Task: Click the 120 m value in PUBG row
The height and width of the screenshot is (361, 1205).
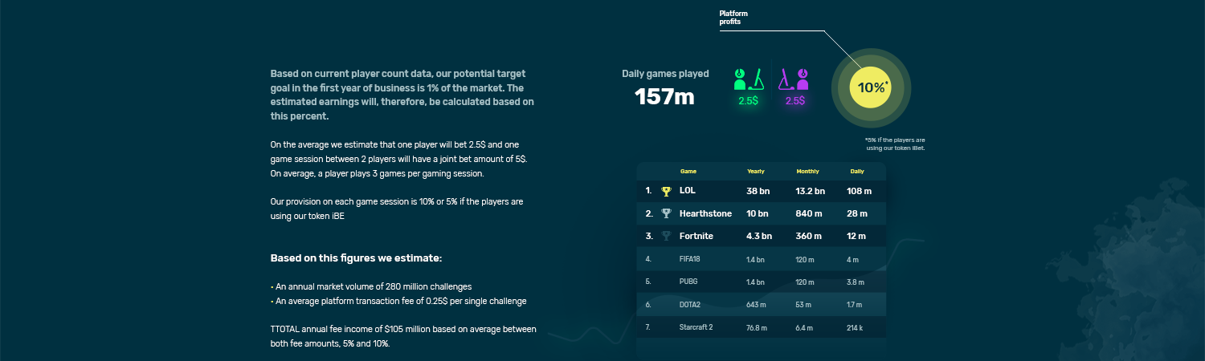Action: [x=806, y=282]
